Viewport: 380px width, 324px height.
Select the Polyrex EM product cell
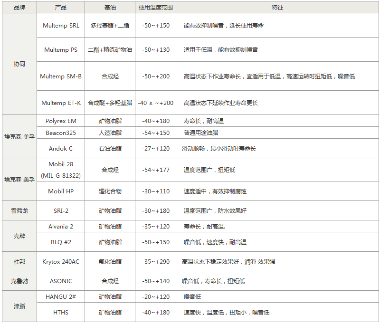pos(61,121)
